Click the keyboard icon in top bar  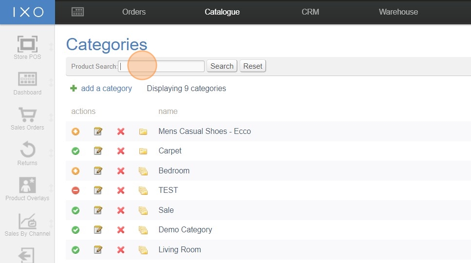tap(78, 12)
